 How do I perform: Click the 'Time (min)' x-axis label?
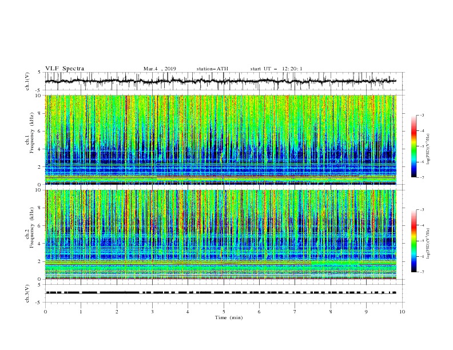point(229,317)
